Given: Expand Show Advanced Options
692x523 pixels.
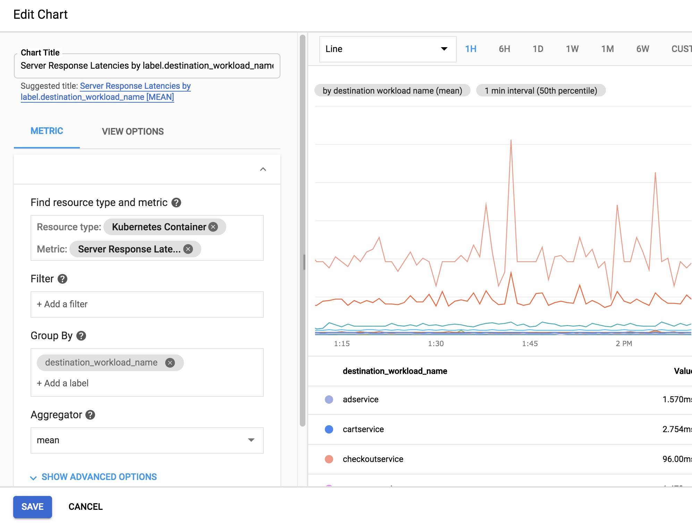Looking at the screenshot, I should point(94,477).
